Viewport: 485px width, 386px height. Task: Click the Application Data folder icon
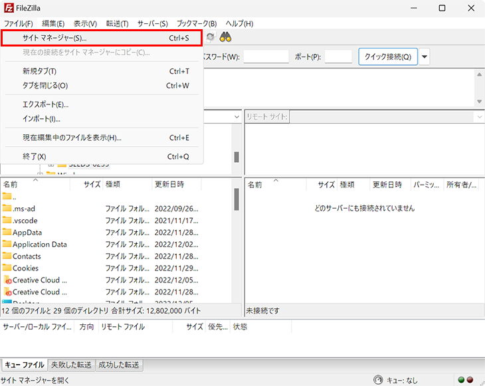coord(7,244)
